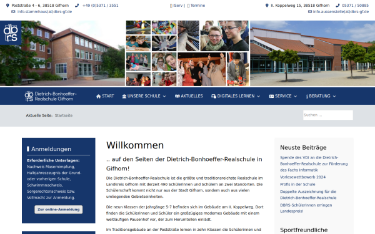Screen dimensions: 375x234
Task: Call the +49 (0)5371 / 3551 phone link
Action: click(x=101, y=6)
